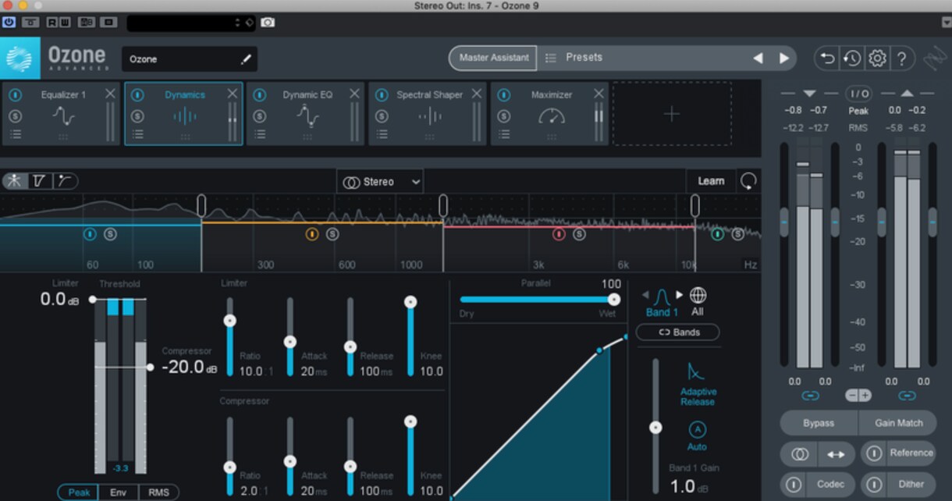Disable the red third band power button
952x501 pixels.
click(x=559, y=234)
